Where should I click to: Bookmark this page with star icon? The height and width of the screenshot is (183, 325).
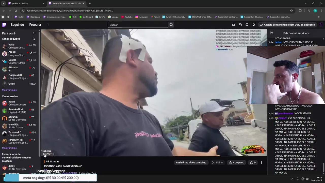point(291,11)
